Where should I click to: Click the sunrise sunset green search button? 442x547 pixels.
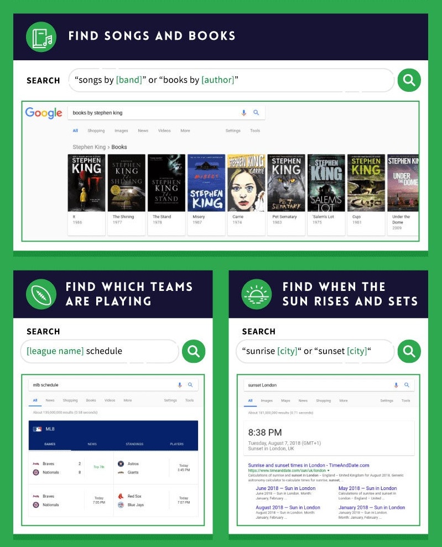409,351
